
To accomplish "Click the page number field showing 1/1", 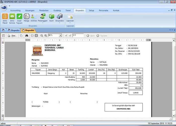I will (x=78, y=36).
